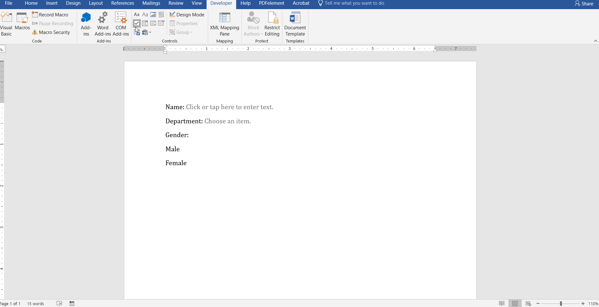Screen dimensions: 599x307
Task: Toggle Design Mode
Action: (187, 14)
